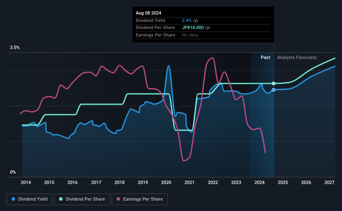
Task: Select the 2020 label on the time axis
Action: point(166,182)
